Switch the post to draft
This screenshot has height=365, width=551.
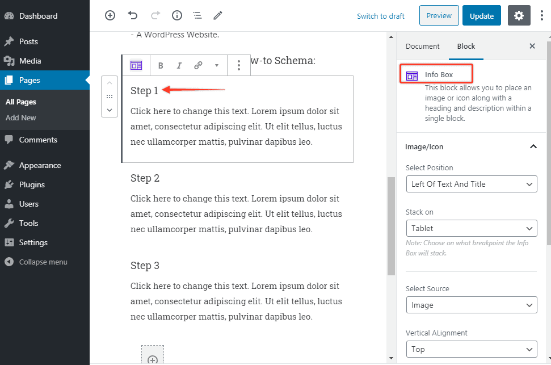[380, 15]
